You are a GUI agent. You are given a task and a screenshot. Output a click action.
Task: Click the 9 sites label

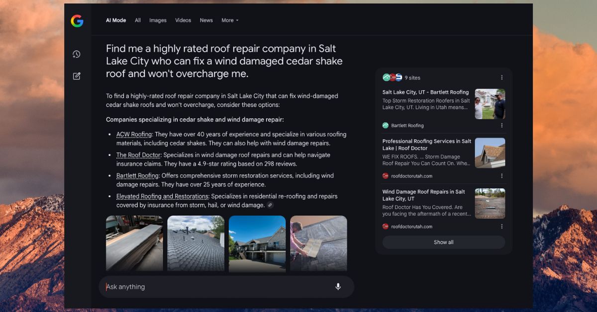tap(412, 78)
